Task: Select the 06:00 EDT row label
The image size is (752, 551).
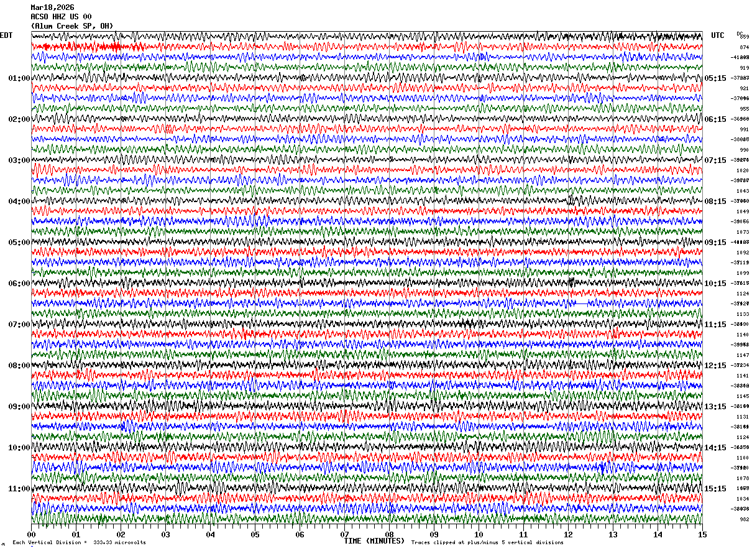Action: point(19,284)
